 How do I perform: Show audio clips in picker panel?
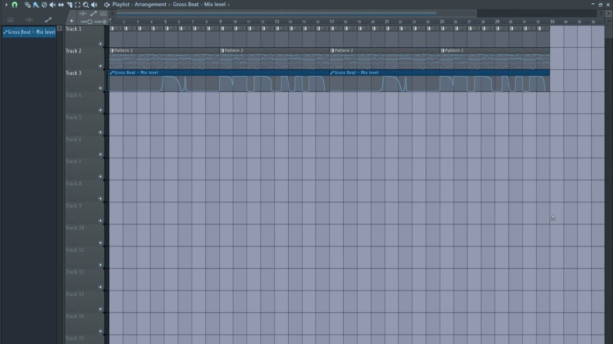click(x=29, y=20)
